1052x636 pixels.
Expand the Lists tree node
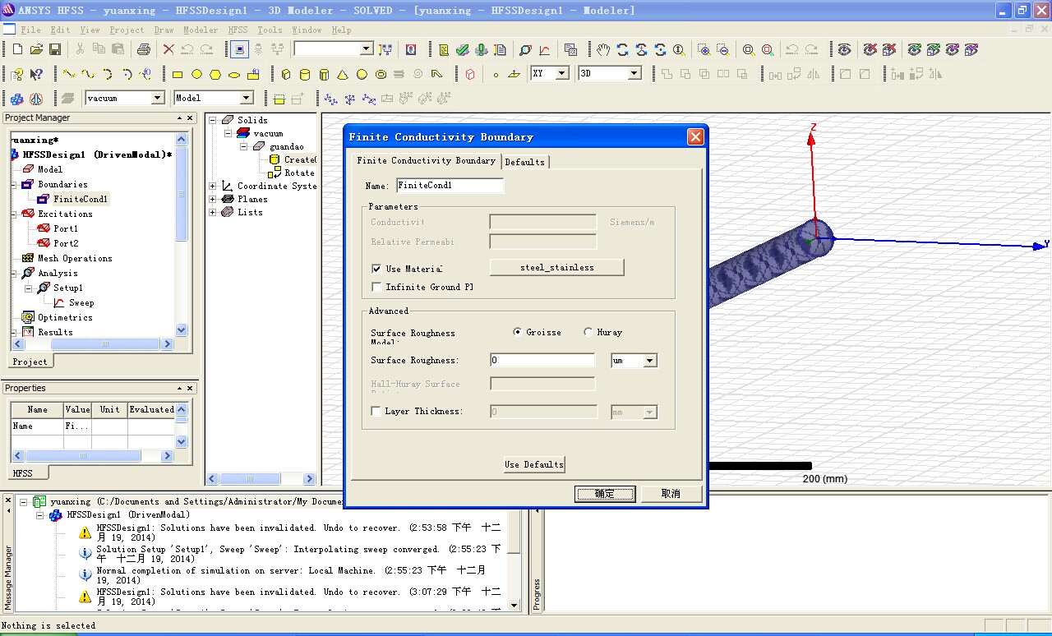(213, 212)
